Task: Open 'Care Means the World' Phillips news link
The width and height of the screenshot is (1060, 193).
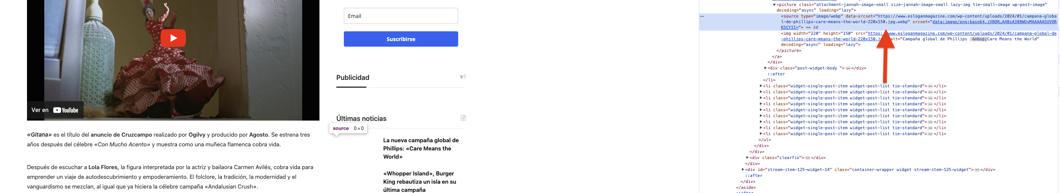Action: point(421,148)
